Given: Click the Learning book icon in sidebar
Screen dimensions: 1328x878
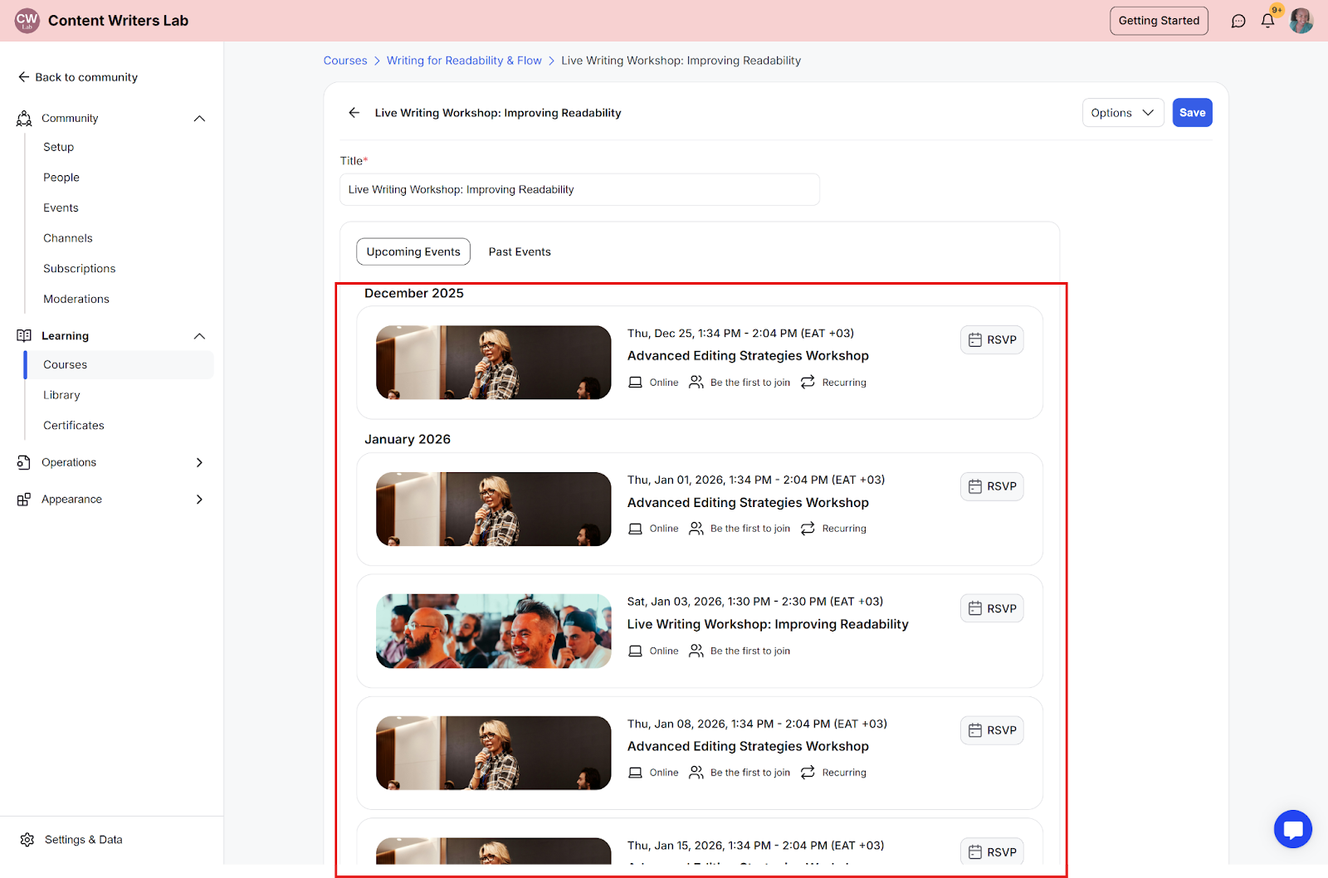Looking at the screenshot, I should pos(24,336).
